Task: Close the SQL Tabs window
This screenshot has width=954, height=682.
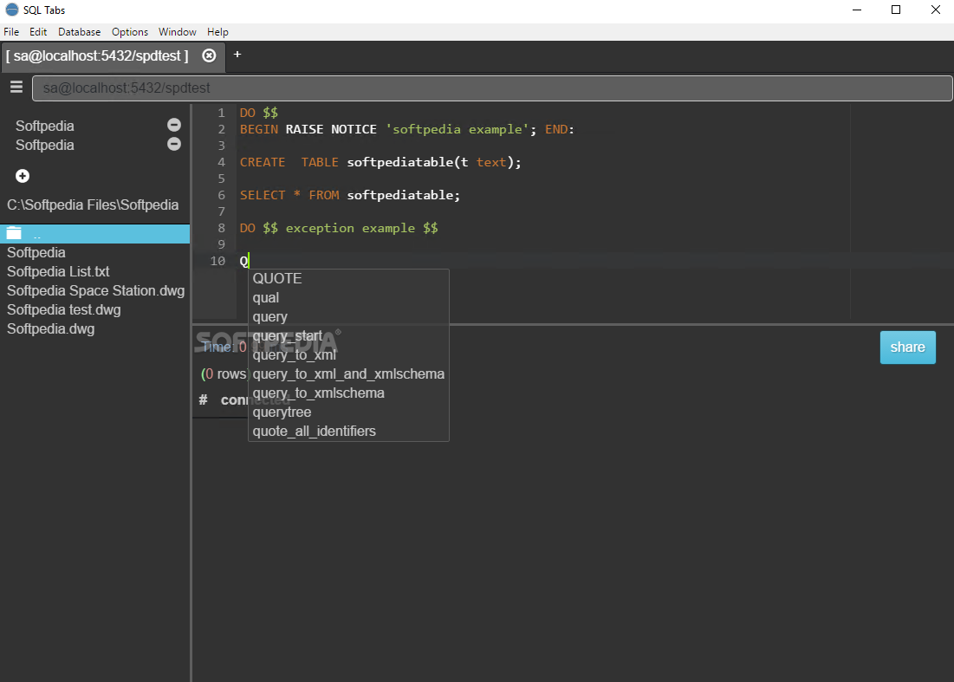Action: click(935, 10)
